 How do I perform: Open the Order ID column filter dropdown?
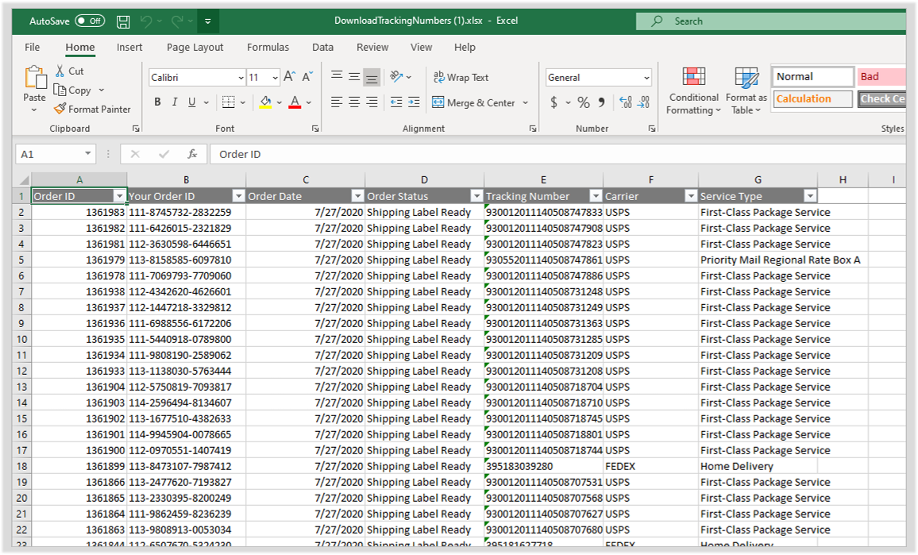pos(120,196)
